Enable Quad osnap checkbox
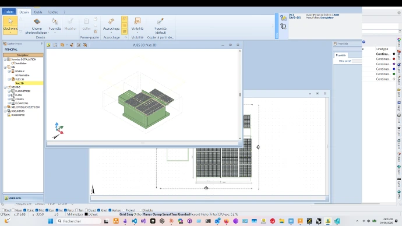The image size is (402, 226). 86,210
